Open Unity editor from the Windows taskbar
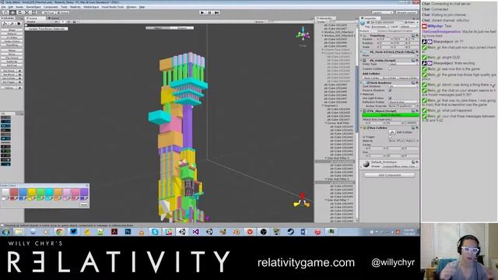This screenshot has width=498, height=280. [182, 232]
